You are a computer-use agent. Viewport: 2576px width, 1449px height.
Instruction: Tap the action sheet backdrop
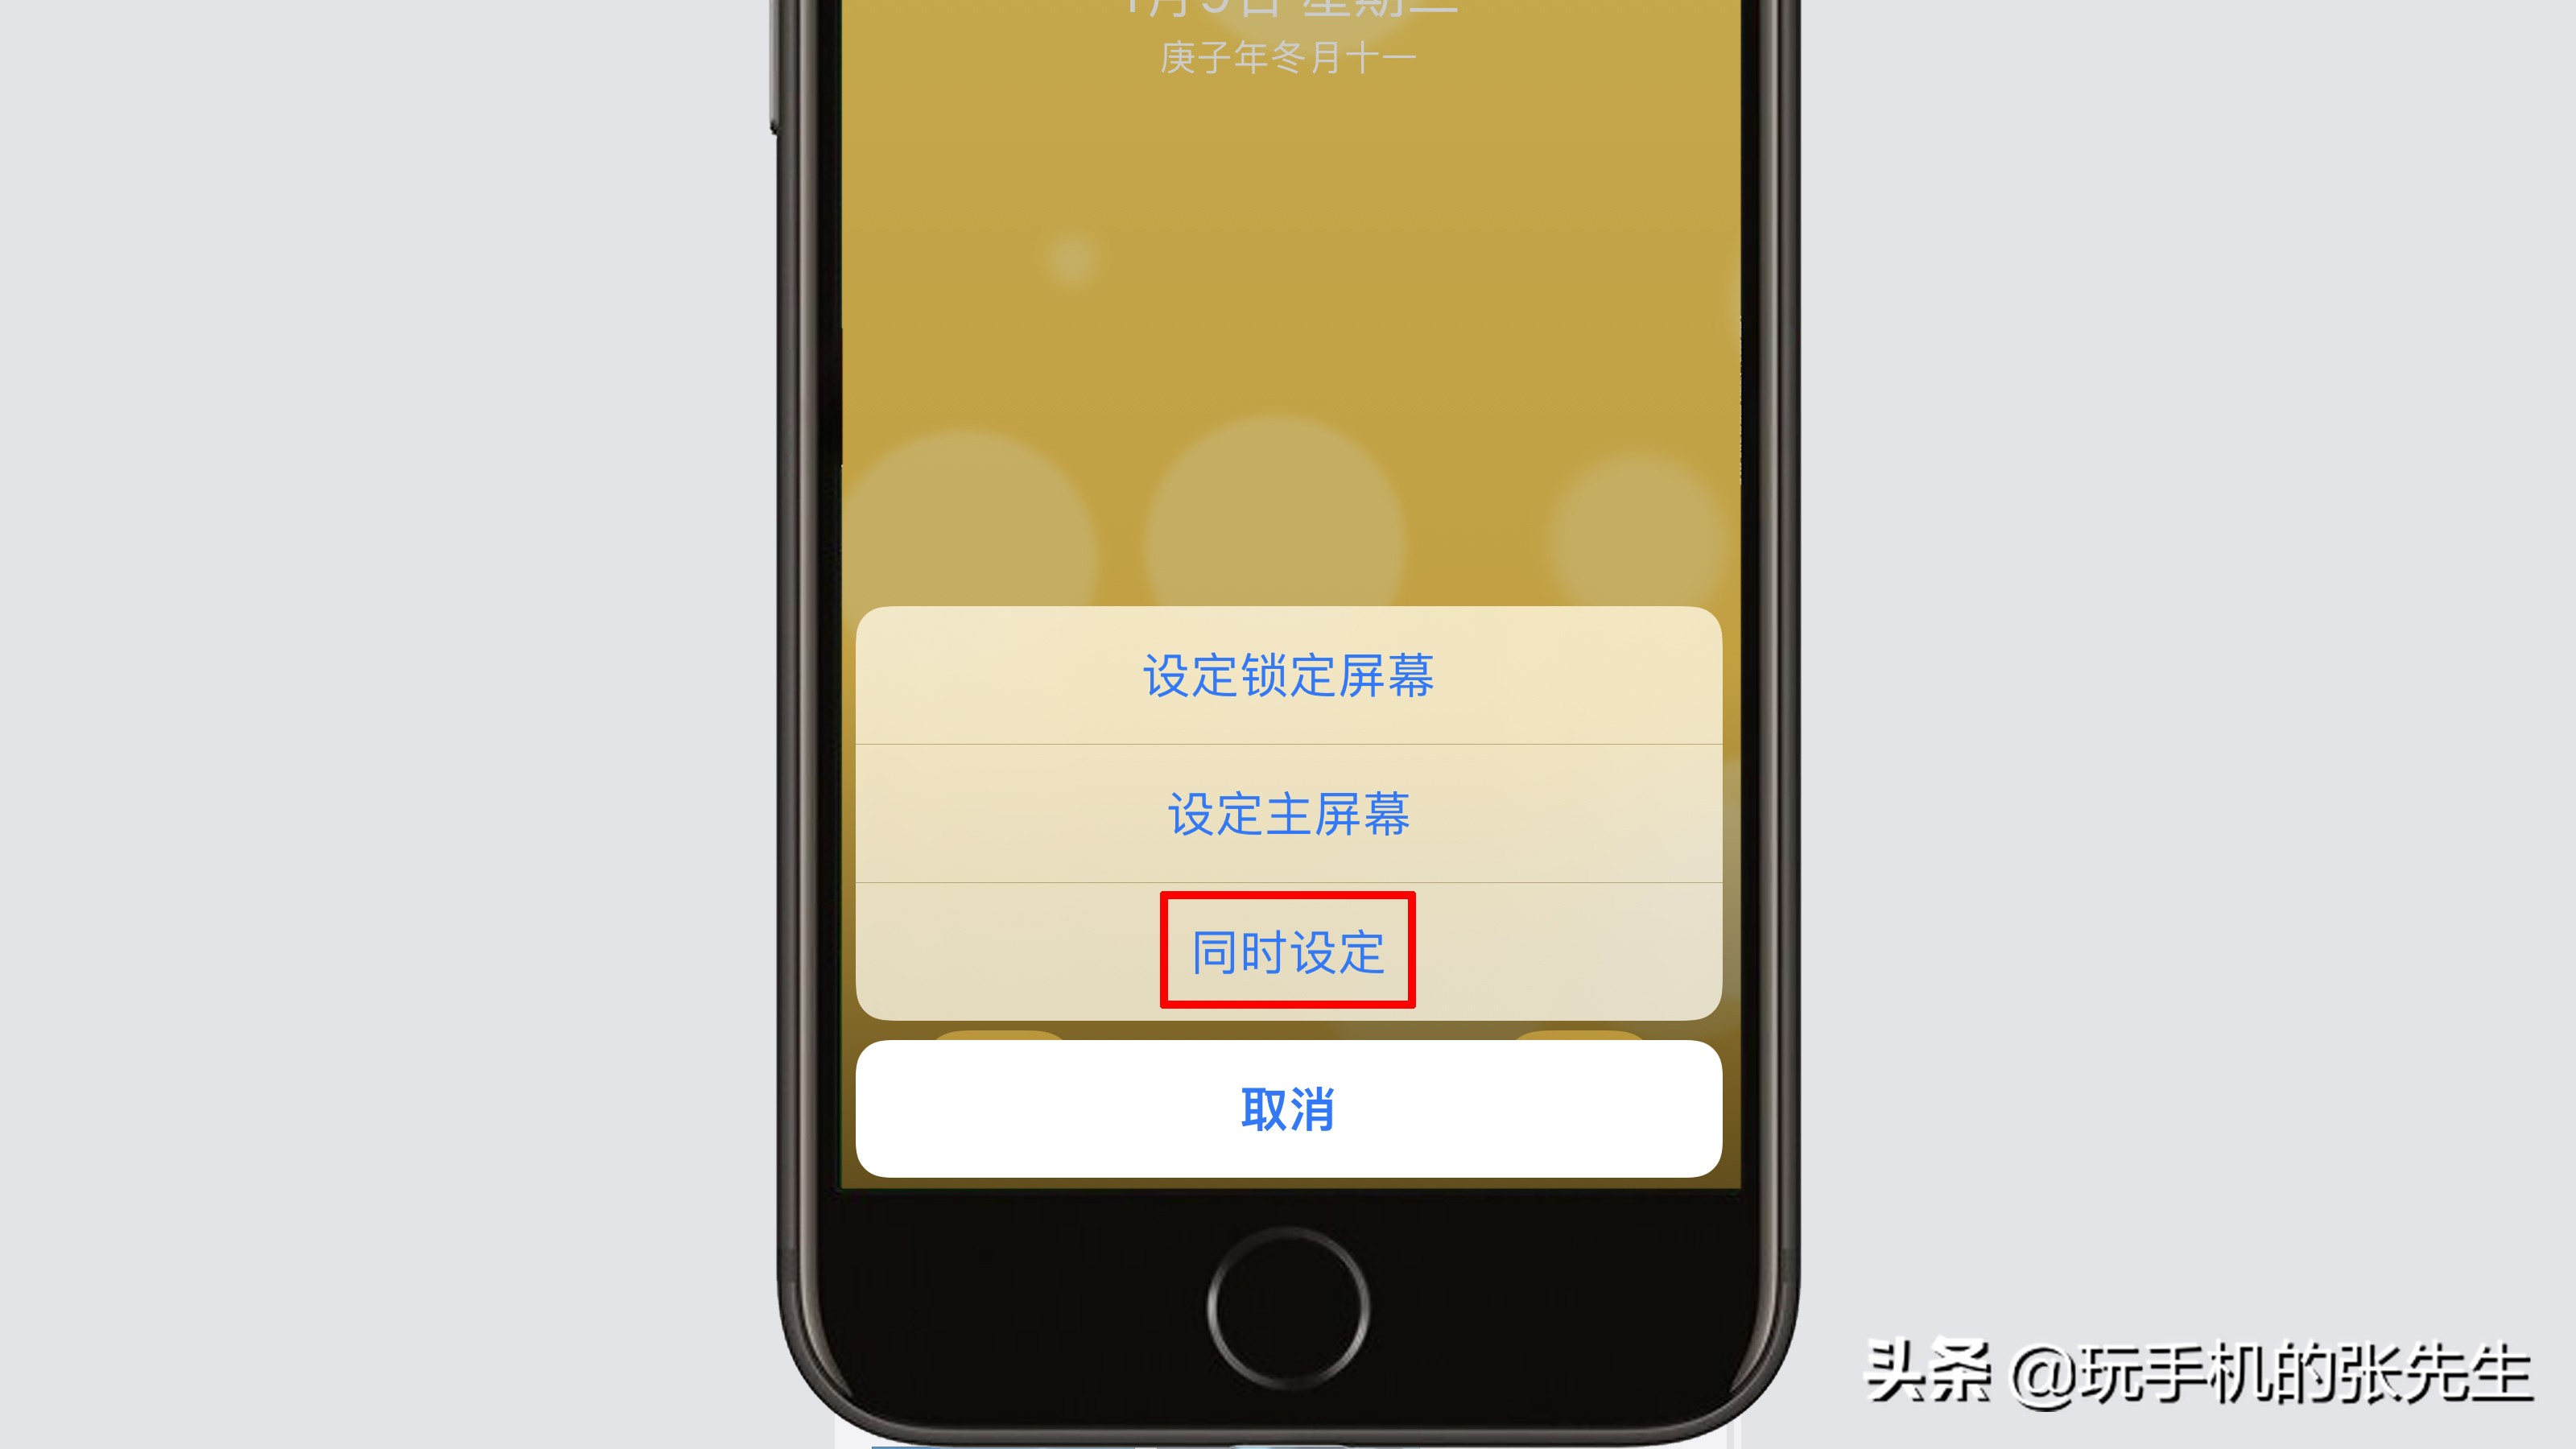pyautogui.click(x=1288, y=354)
